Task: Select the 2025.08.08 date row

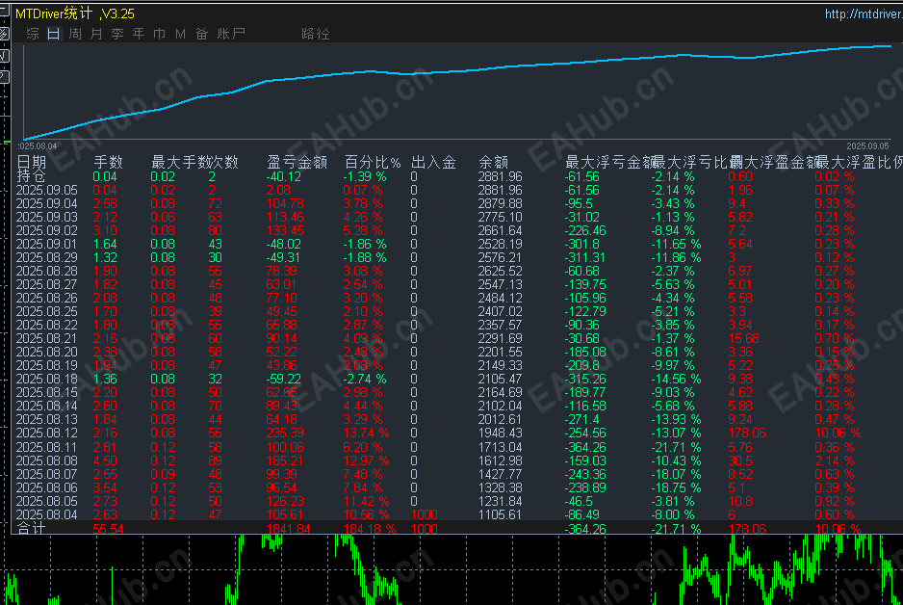Action: coord(46,460)
